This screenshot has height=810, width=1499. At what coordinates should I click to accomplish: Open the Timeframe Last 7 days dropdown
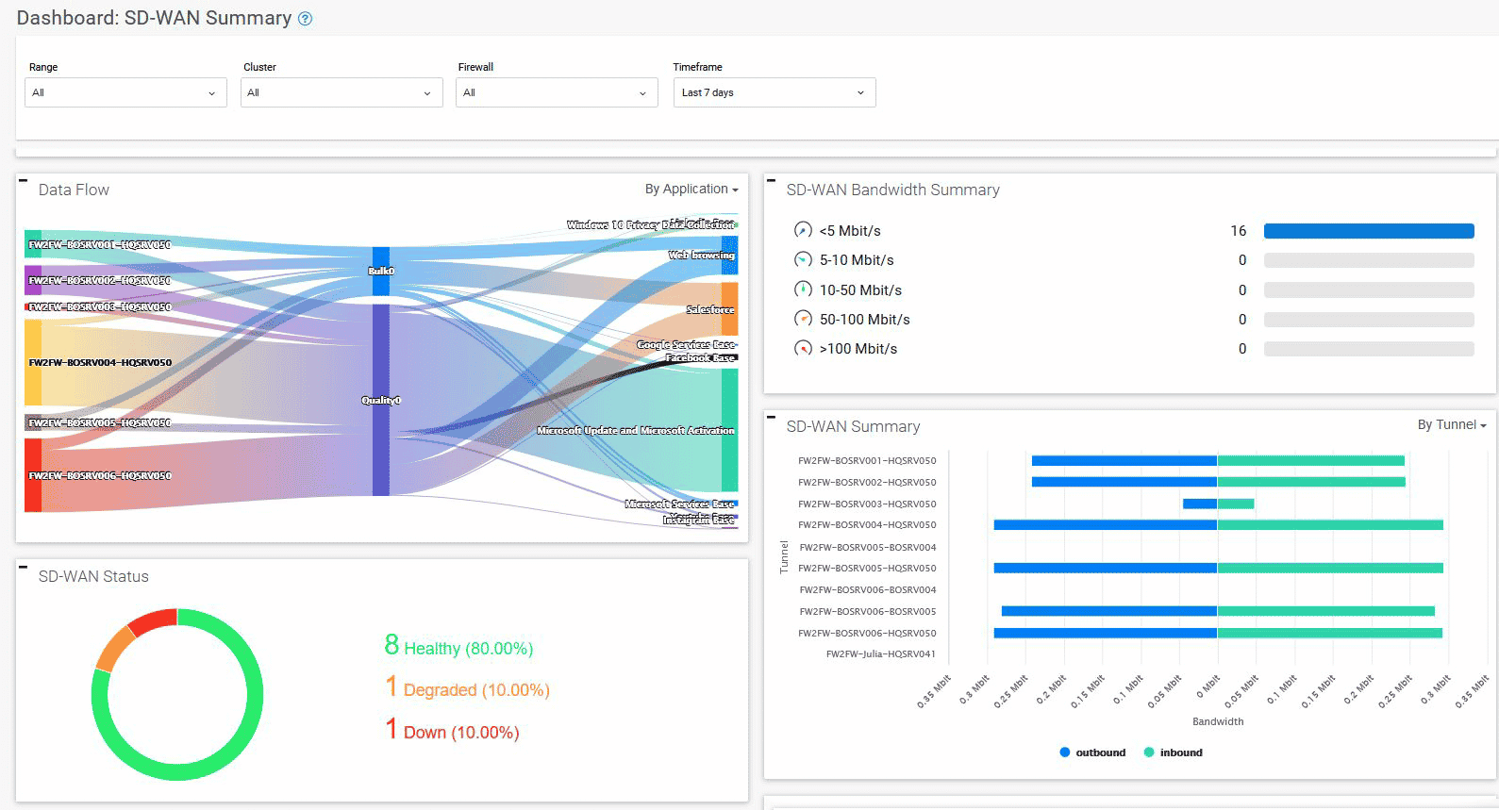coord(774,92)
